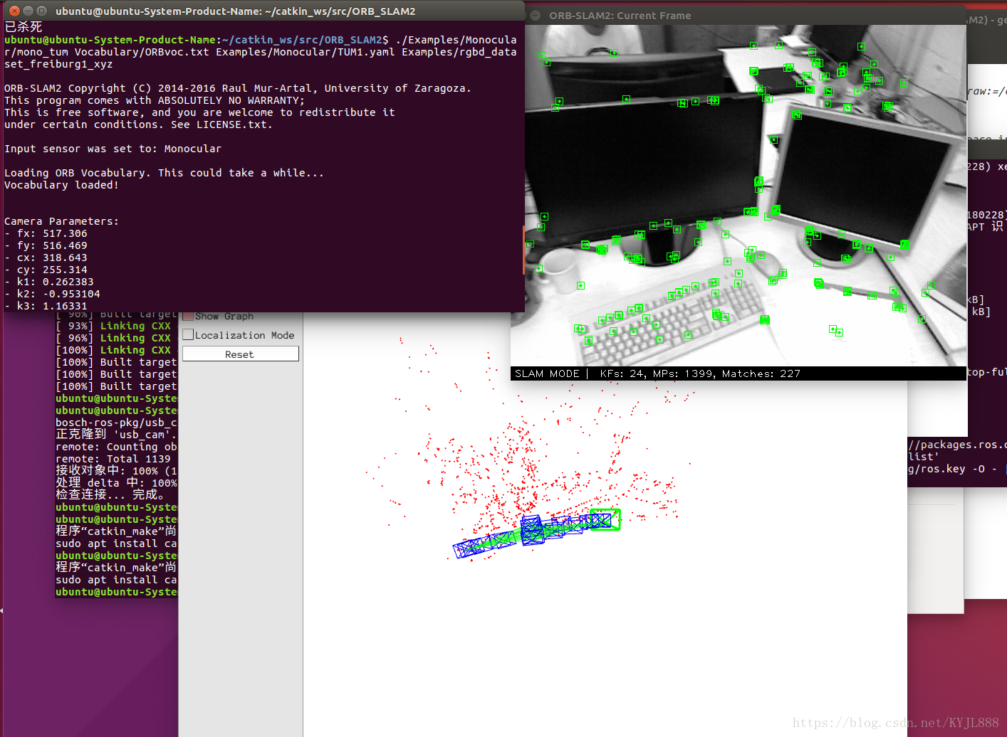
Task: Click the '已杀死' line in terminal
Action: pyautogui.click(x=24, y=26)
